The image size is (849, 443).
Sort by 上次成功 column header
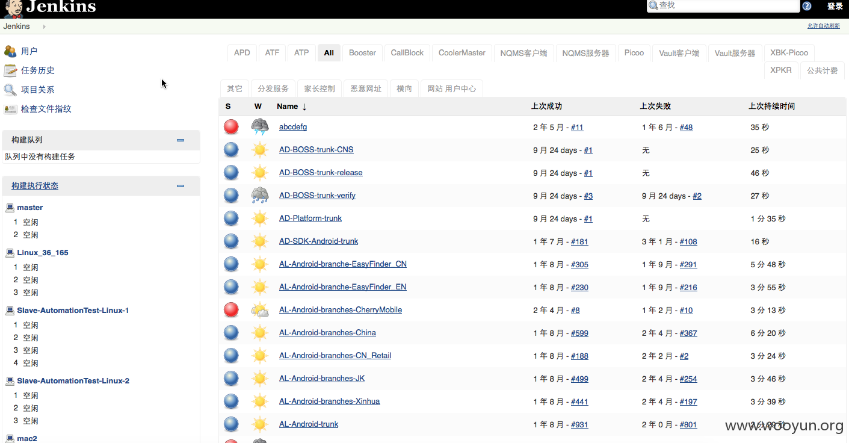(546, 107)
